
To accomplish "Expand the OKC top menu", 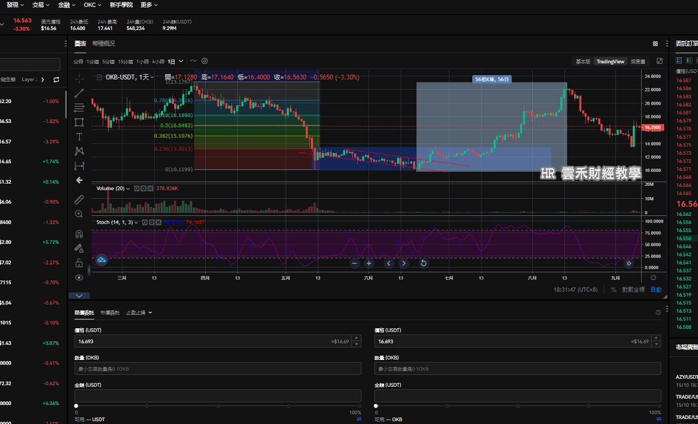I will pyautogui.click(x=92, y=5).
